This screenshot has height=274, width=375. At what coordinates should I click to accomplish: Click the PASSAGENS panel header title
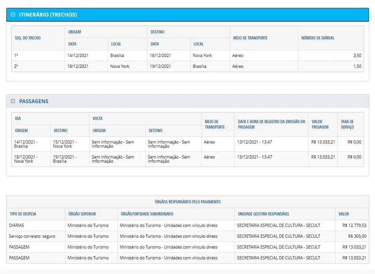click(34, 101)
